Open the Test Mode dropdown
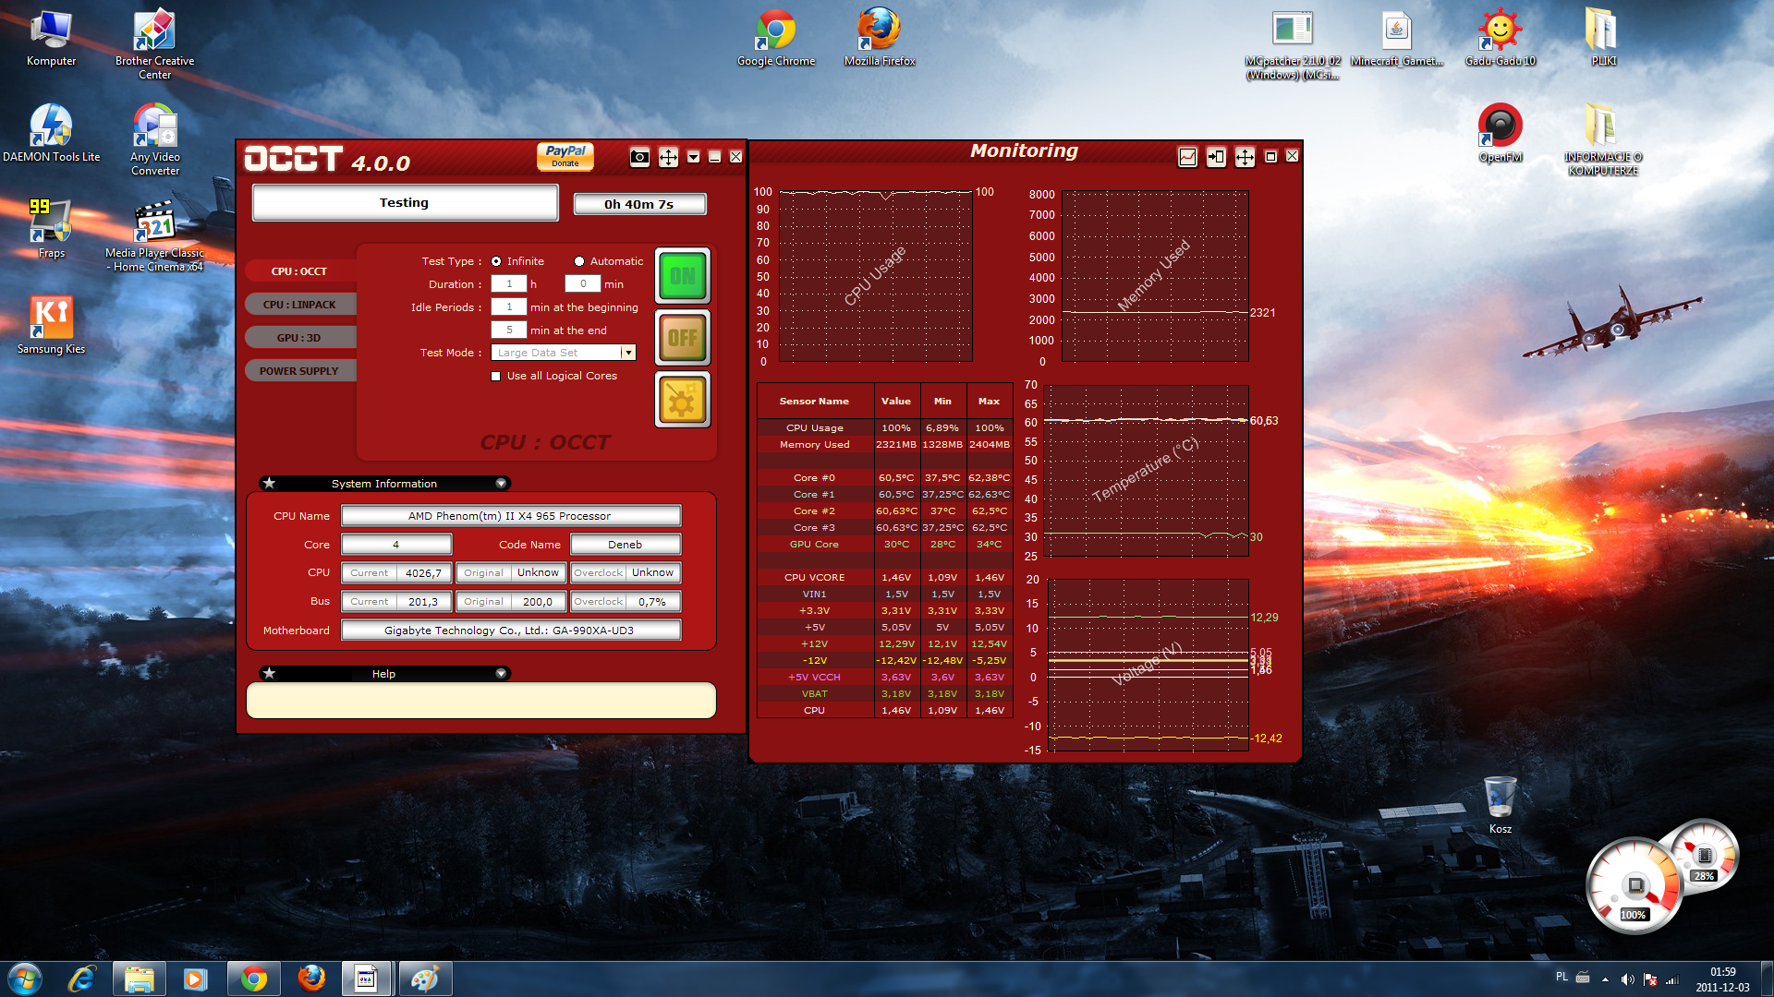Viewport: 1774px width, 997px height. pos(628,353)
